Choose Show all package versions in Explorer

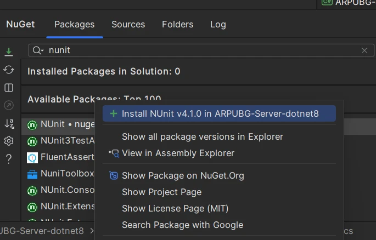pyautogui.click(x=203, y=136)
